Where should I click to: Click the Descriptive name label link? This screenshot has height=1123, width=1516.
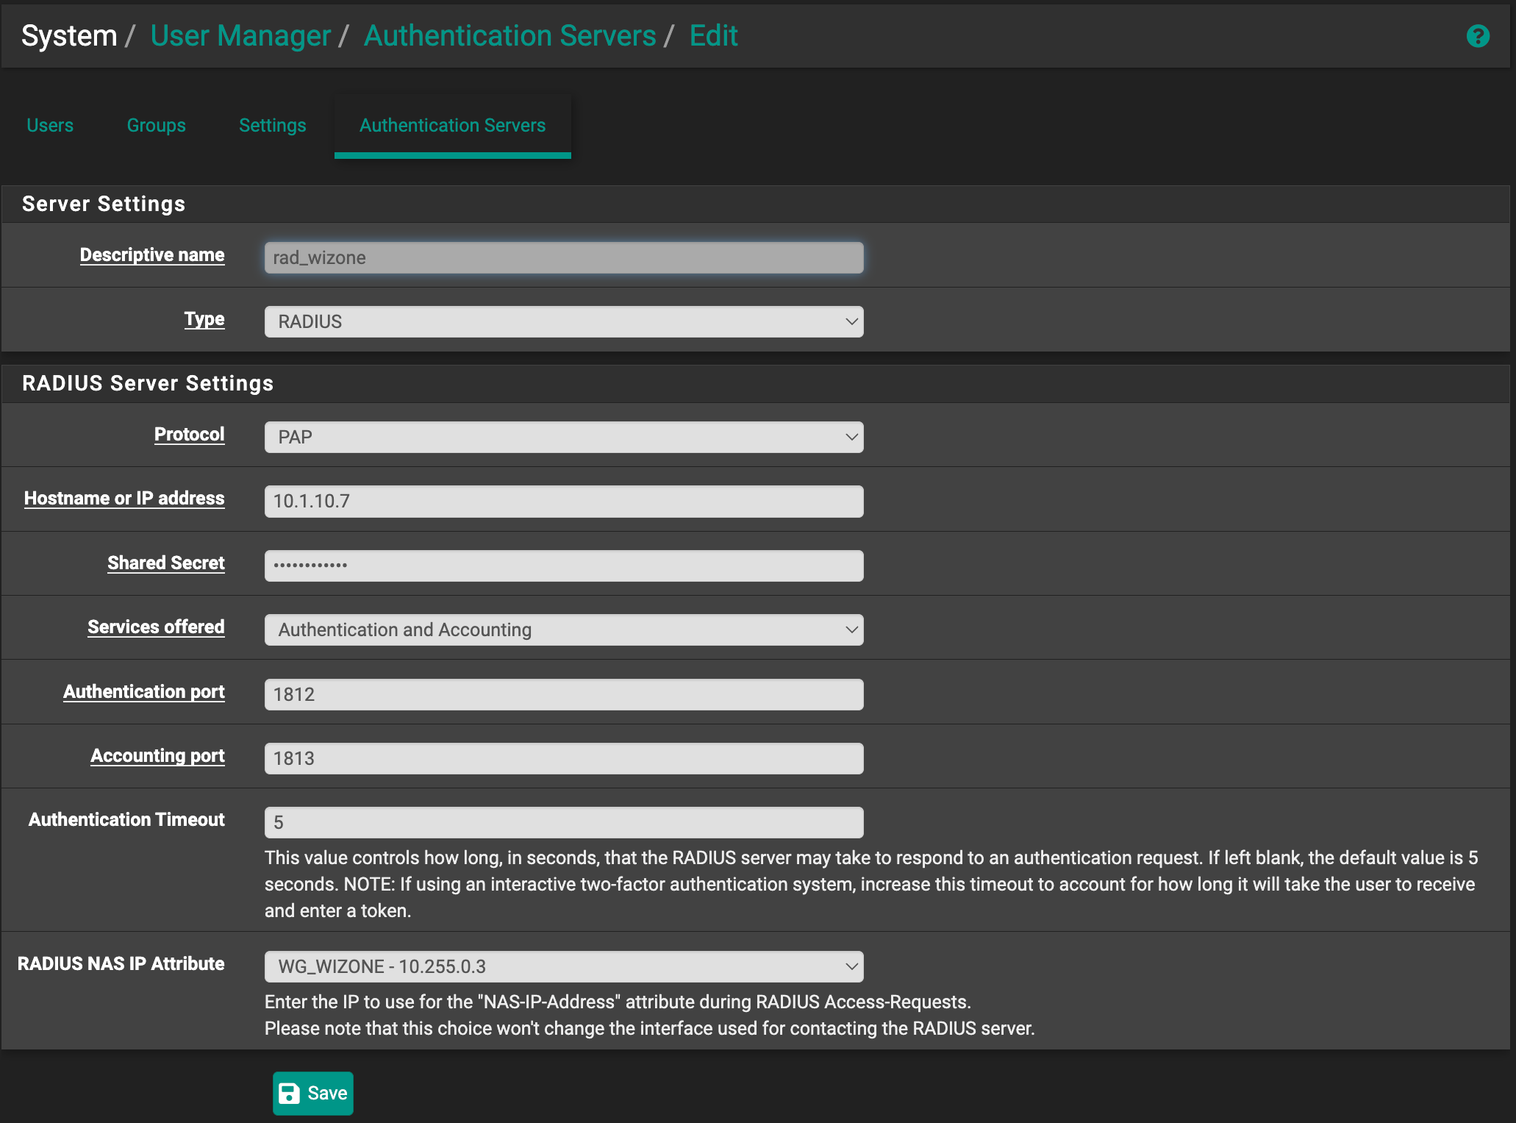pyautogui.click(x=152, y=255)
